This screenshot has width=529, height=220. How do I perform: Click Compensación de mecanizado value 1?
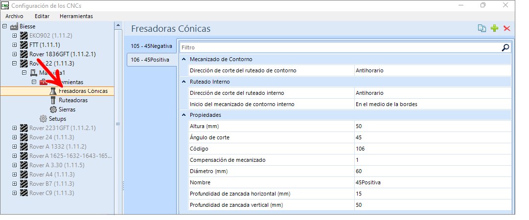[x=433, y=160]
